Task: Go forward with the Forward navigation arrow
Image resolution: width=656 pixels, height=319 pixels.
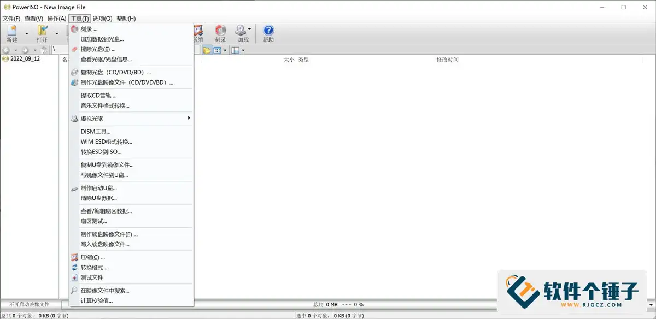Action: 25,50
